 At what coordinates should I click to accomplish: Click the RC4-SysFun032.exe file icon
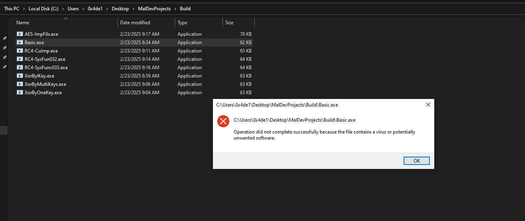point(20,59)
